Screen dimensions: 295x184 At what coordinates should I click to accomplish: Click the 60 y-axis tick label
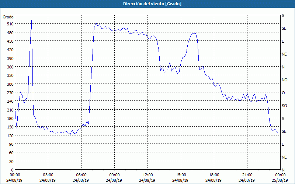(x=11, y=153)
